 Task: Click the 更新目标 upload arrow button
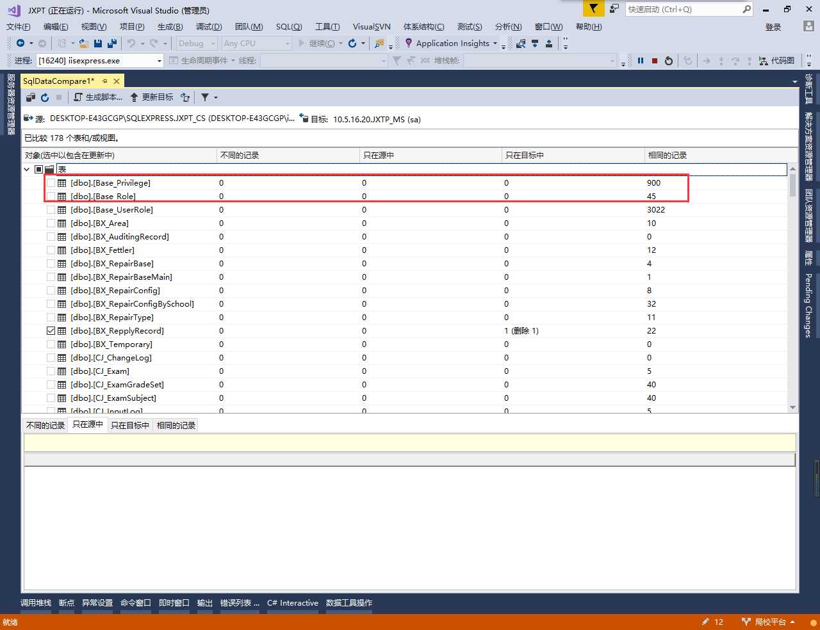coord(152,97)
